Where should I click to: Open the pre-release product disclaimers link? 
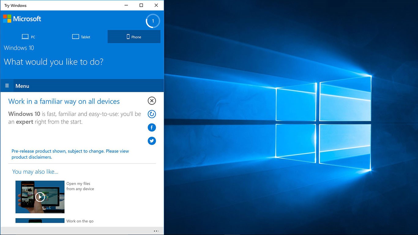pyautogui.click(x=70, y=154)
